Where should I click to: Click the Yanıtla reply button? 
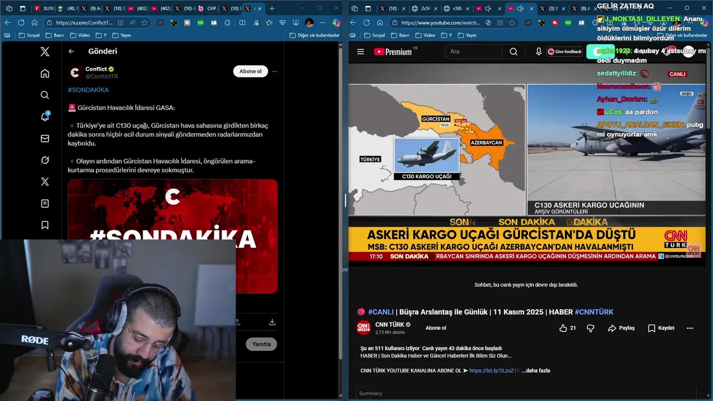click(261, 344)
